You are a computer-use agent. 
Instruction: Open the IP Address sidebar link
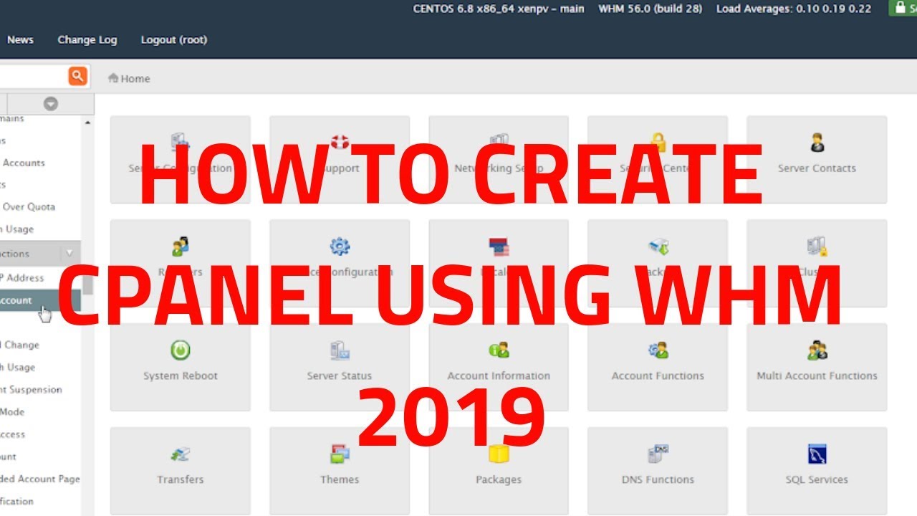[22, 277]
